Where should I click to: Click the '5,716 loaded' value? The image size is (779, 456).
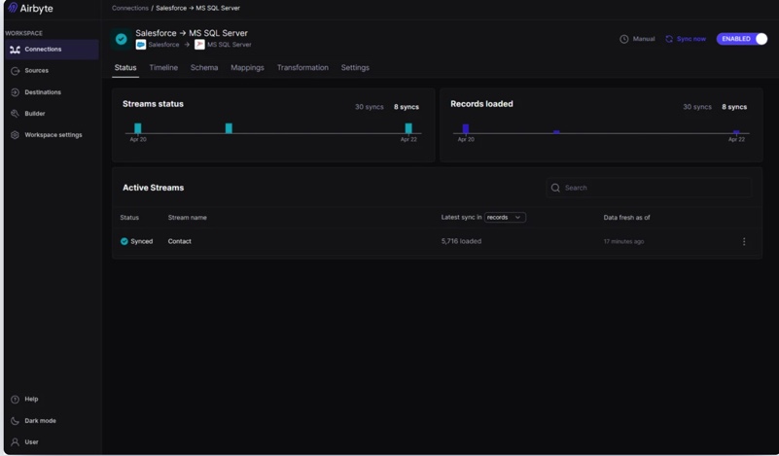(x=461, y=241)
